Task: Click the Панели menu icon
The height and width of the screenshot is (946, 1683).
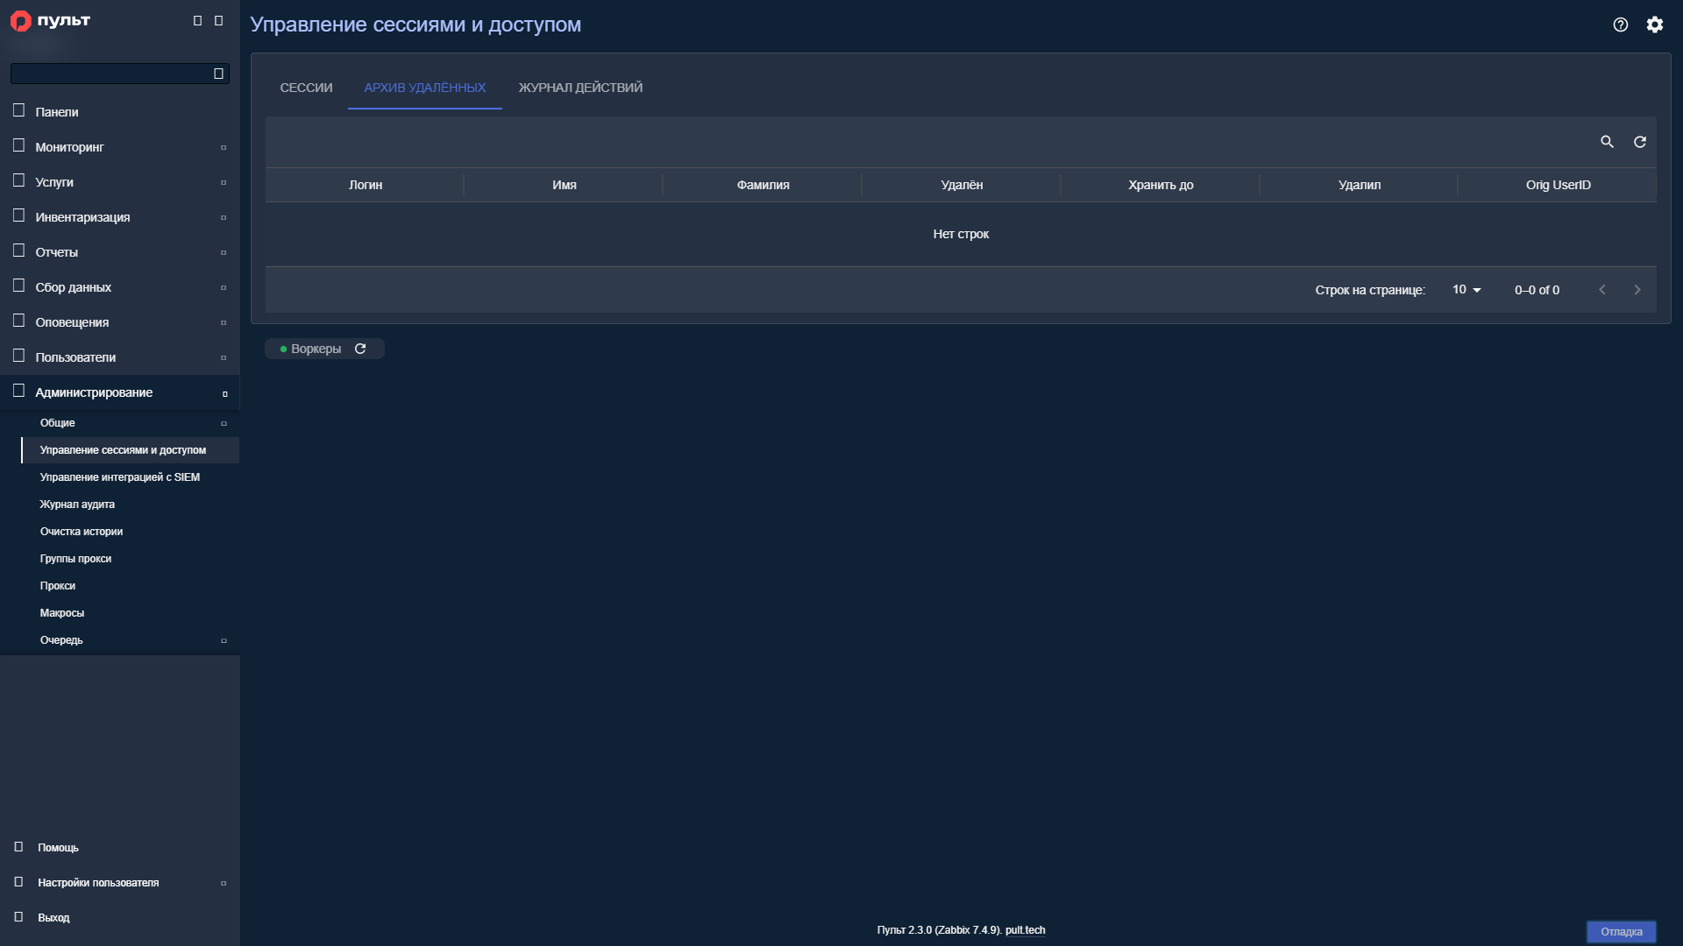Action: coord(18,110)
